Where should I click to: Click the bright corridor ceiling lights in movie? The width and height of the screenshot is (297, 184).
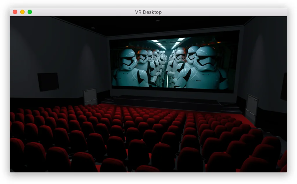(x=168, y=43)
